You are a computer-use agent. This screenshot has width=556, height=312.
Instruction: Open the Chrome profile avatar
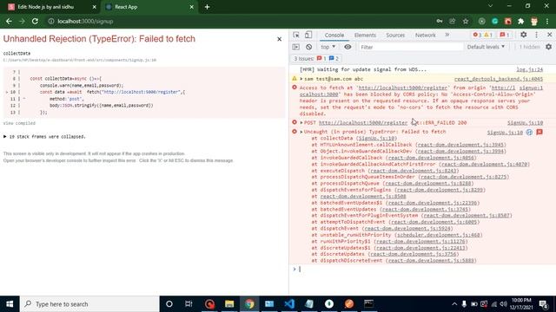click(534, 21)
